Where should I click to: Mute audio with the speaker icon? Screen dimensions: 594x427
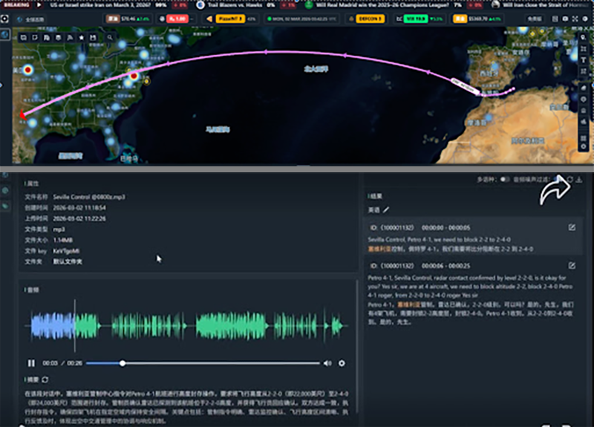327,363
